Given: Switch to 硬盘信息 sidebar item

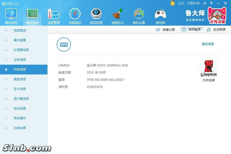Looking at the screenshot, I should click(x=20, y=79).
